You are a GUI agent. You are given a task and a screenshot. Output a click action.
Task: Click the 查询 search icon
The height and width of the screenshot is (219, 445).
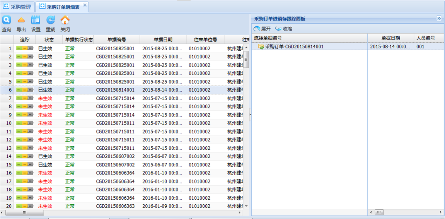point(7,20)
